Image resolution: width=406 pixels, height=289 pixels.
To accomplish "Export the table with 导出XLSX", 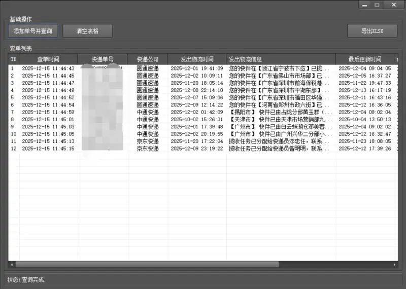I will [372, 31].
